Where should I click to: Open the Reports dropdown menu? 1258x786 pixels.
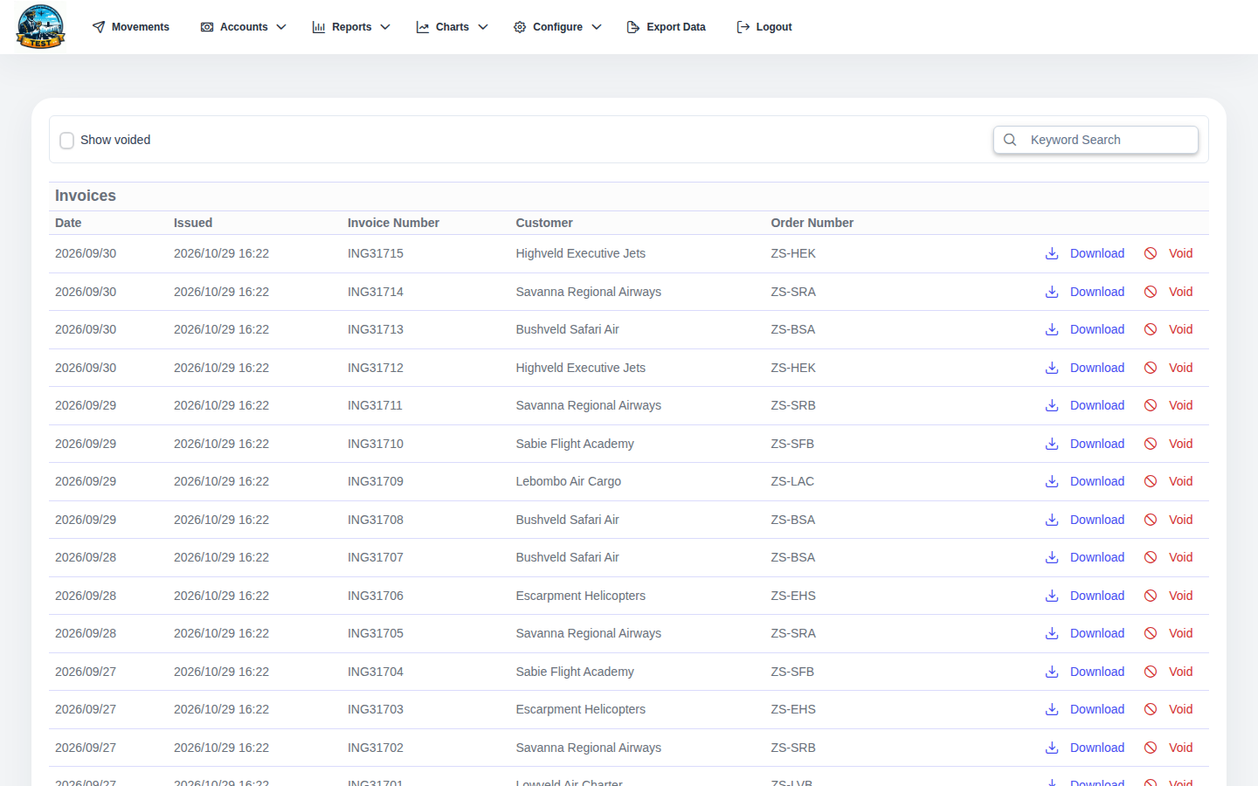coord(351,27)
